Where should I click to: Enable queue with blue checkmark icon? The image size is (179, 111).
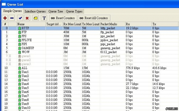tap(20, 18)
